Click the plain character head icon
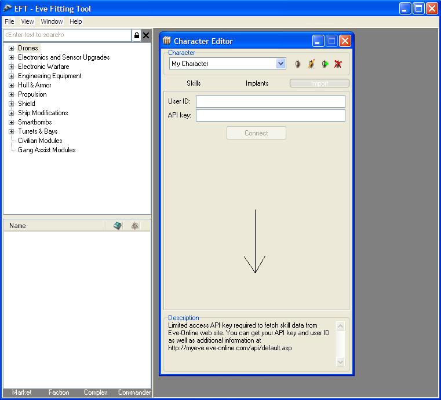 pyautogui.click(x=297, y=64)
